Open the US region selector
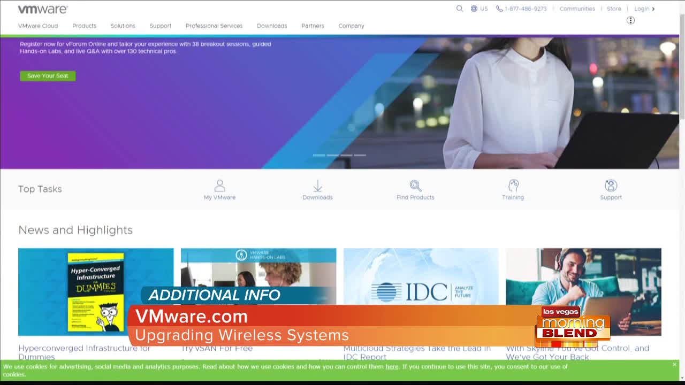This screenshot has height=385, width=685. [484, 9]
